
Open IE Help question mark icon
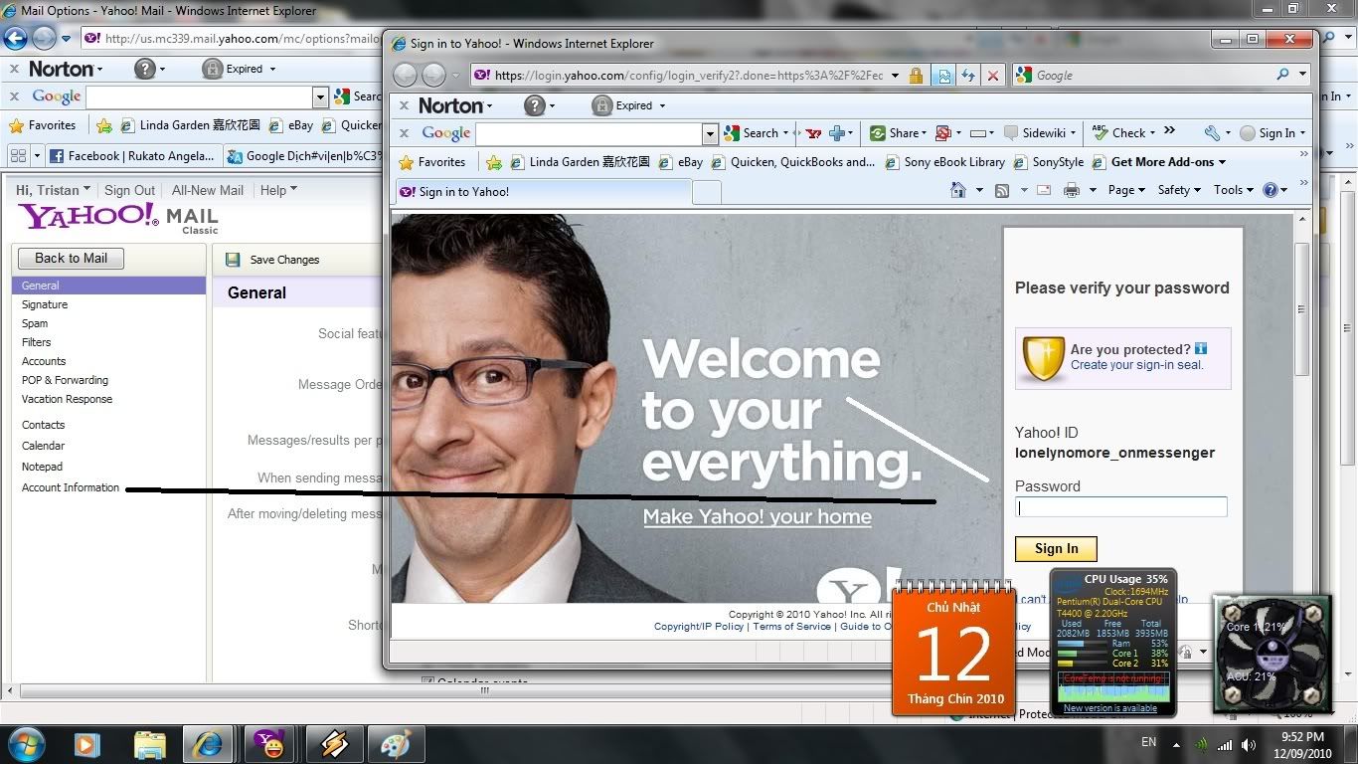(1270, 190)
